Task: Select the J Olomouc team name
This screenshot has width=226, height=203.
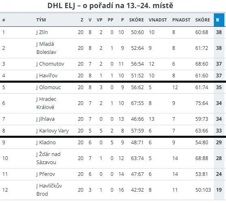Action: tap(49, 88)
